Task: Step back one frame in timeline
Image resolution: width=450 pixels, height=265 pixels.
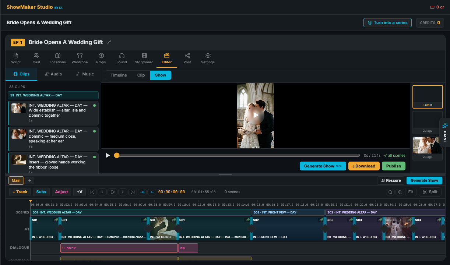Action: (102, 192)
